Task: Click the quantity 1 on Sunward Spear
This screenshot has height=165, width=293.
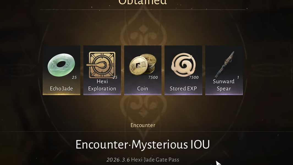Action: coord(238,77)
